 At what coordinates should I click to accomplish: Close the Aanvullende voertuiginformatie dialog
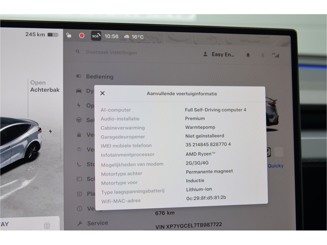[x=102, y=93]
